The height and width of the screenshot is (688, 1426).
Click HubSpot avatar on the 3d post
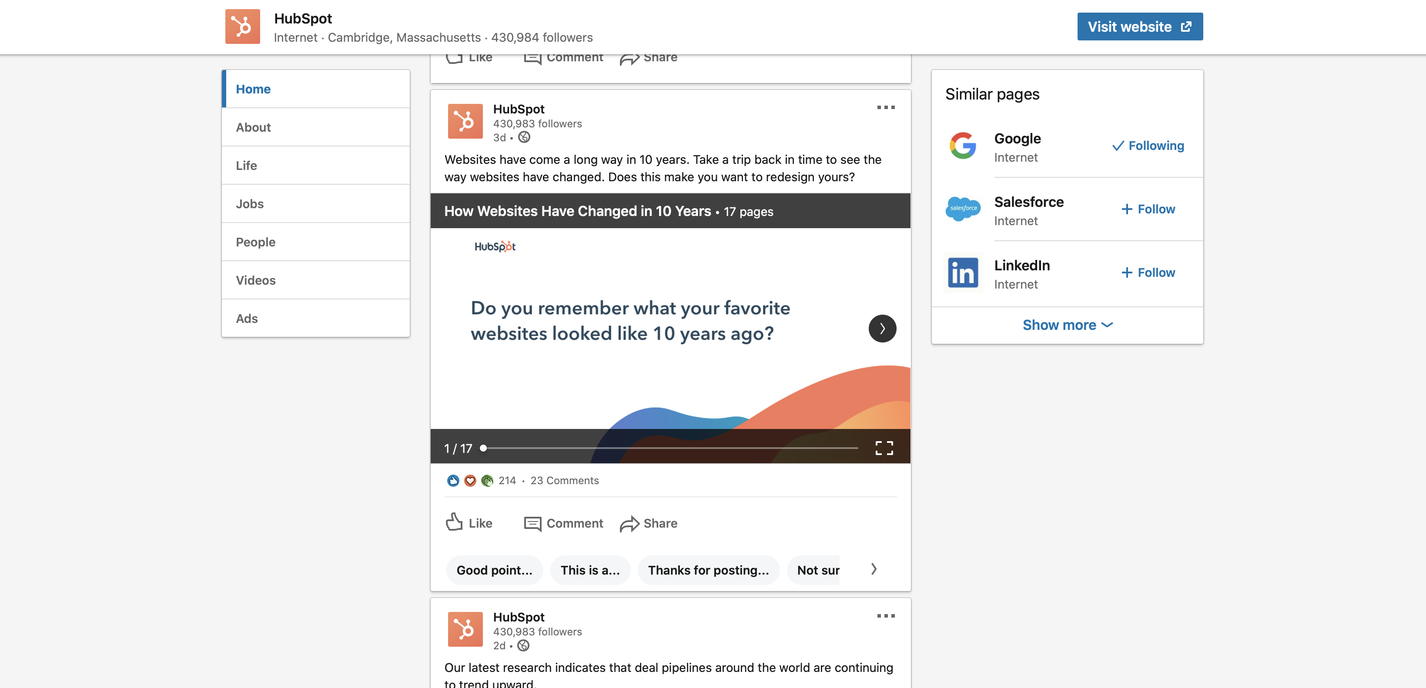coord(465,121)
